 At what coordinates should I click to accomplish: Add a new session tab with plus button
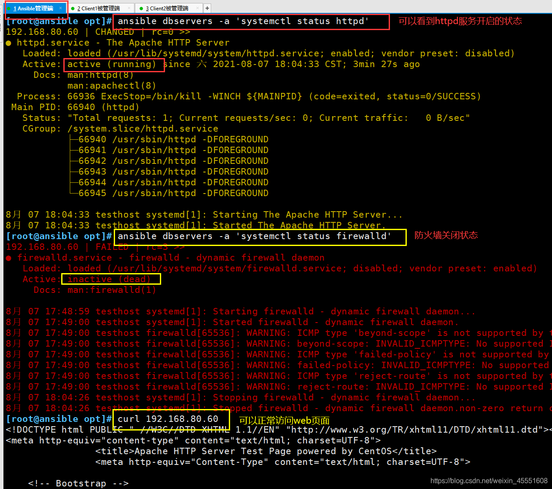coord(207,8)
